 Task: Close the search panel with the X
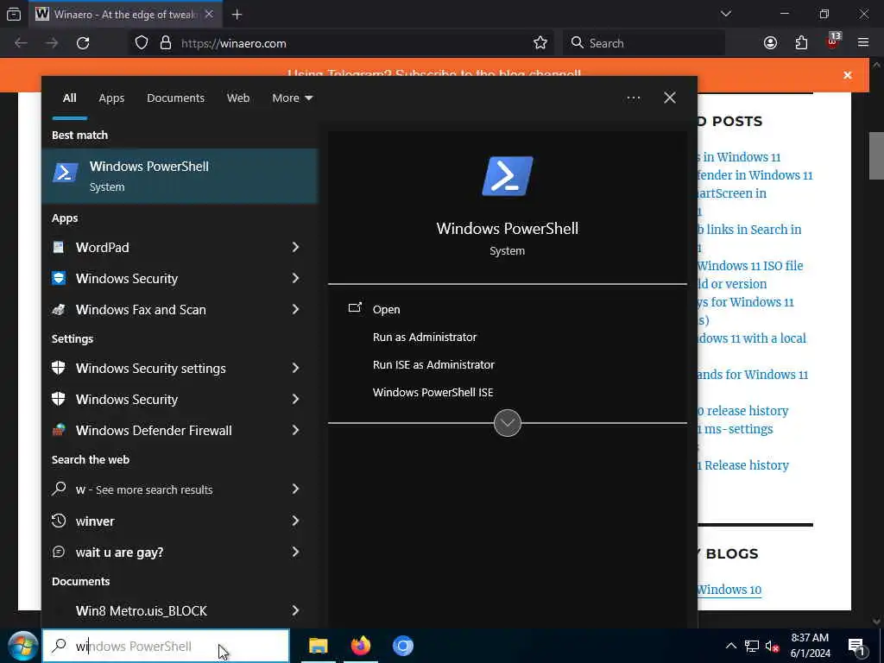tap(670, 98)
